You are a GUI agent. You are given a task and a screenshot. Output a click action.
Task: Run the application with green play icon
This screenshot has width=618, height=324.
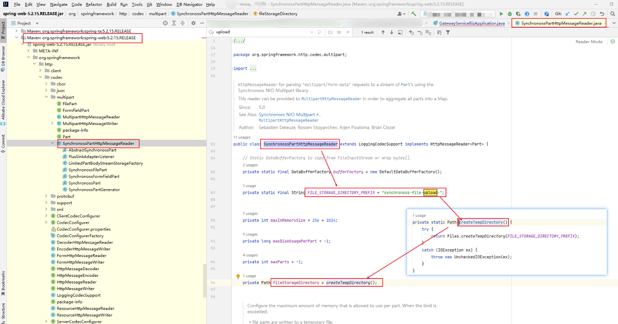502,14
